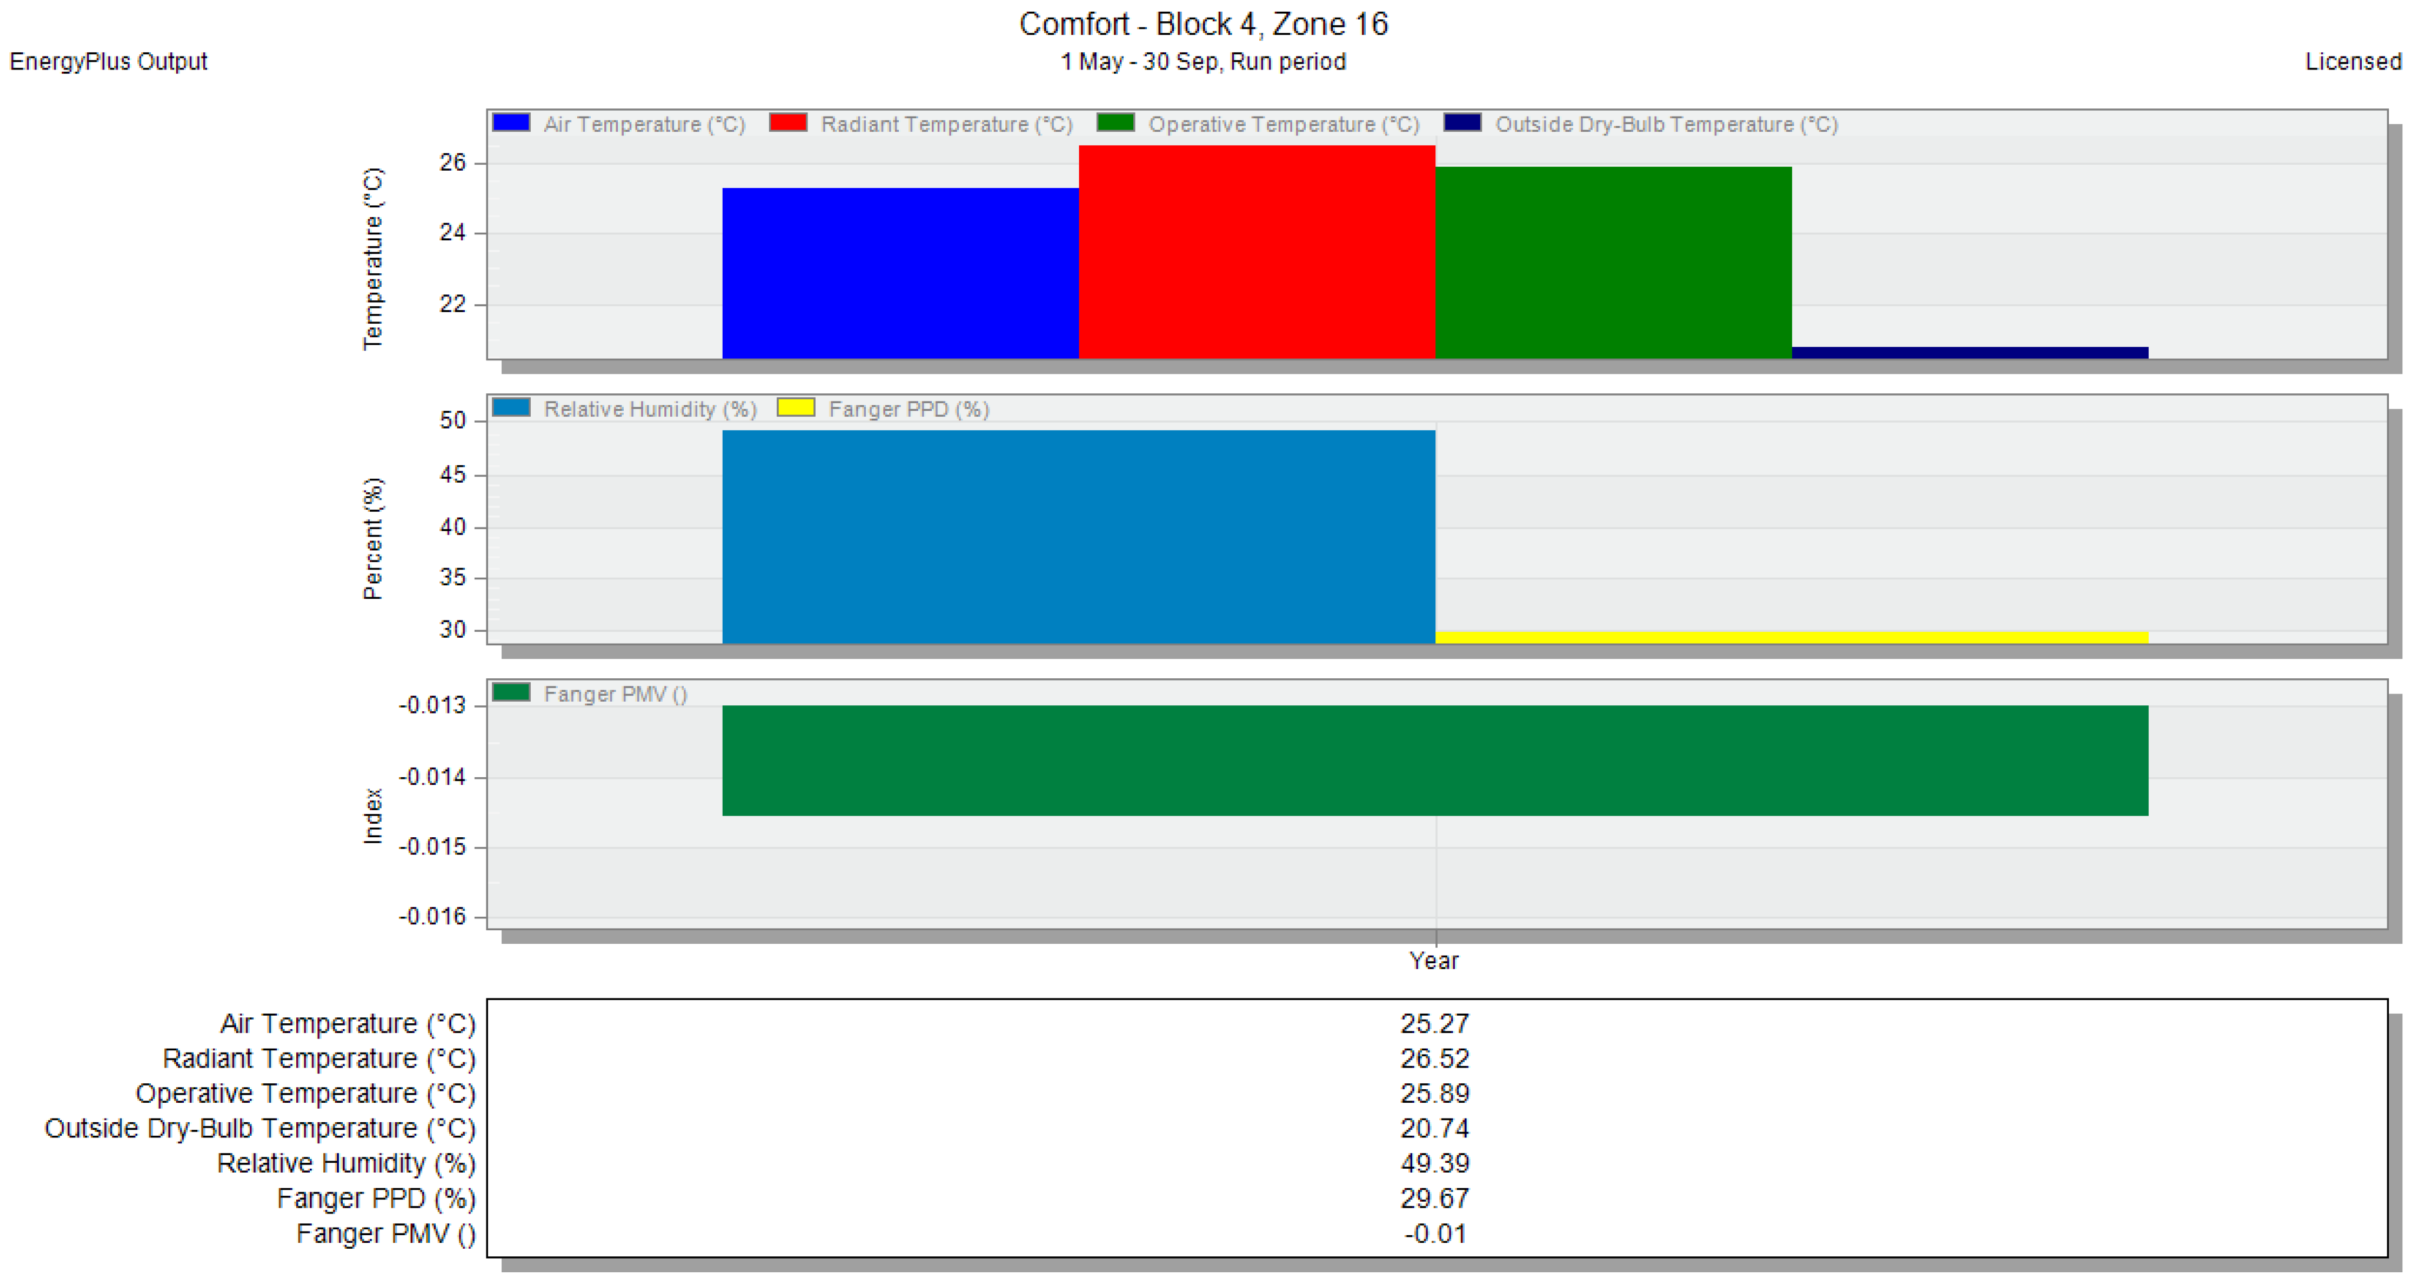Select the red Radiant Temperature bar
The height and width of the screenshot is (1287, 2416).
click(1256, 251)
